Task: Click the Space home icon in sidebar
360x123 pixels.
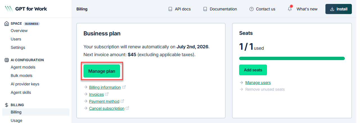Action: point(6,24)
